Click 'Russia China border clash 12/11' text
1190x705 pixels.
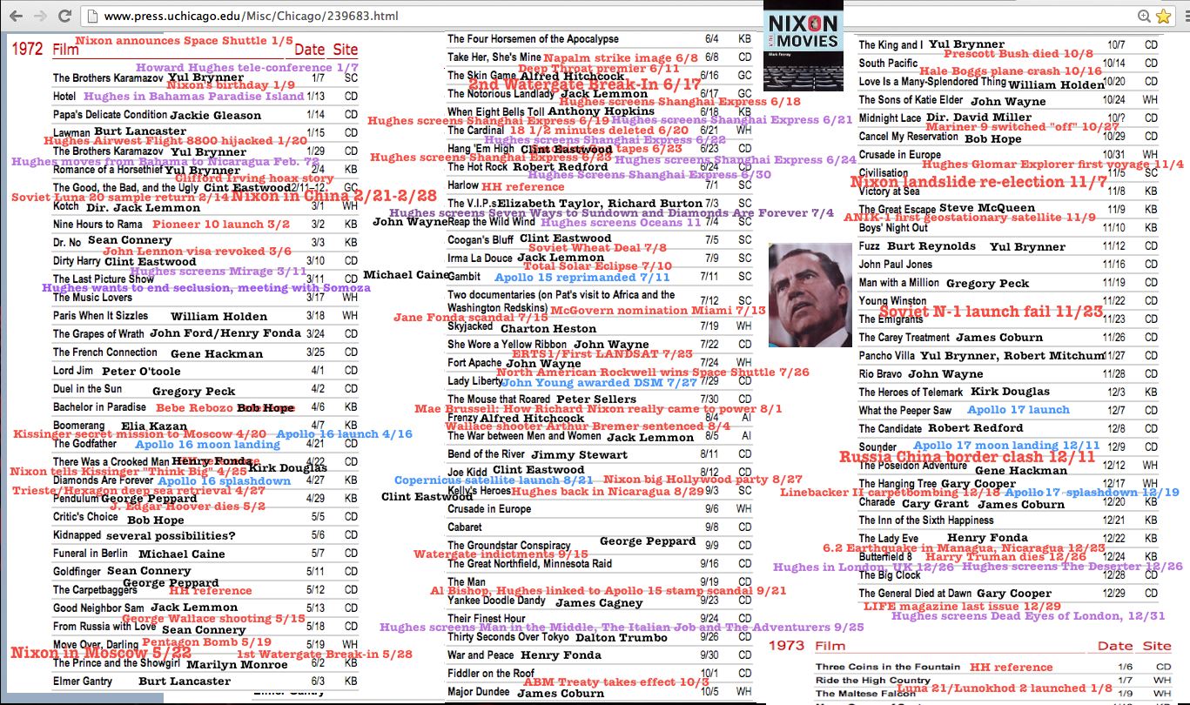pos(967,457)
